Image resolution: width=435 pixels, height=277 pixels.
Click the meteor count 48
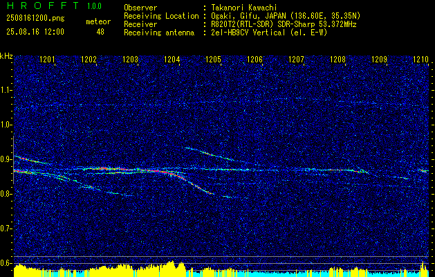tap(100, 32)
